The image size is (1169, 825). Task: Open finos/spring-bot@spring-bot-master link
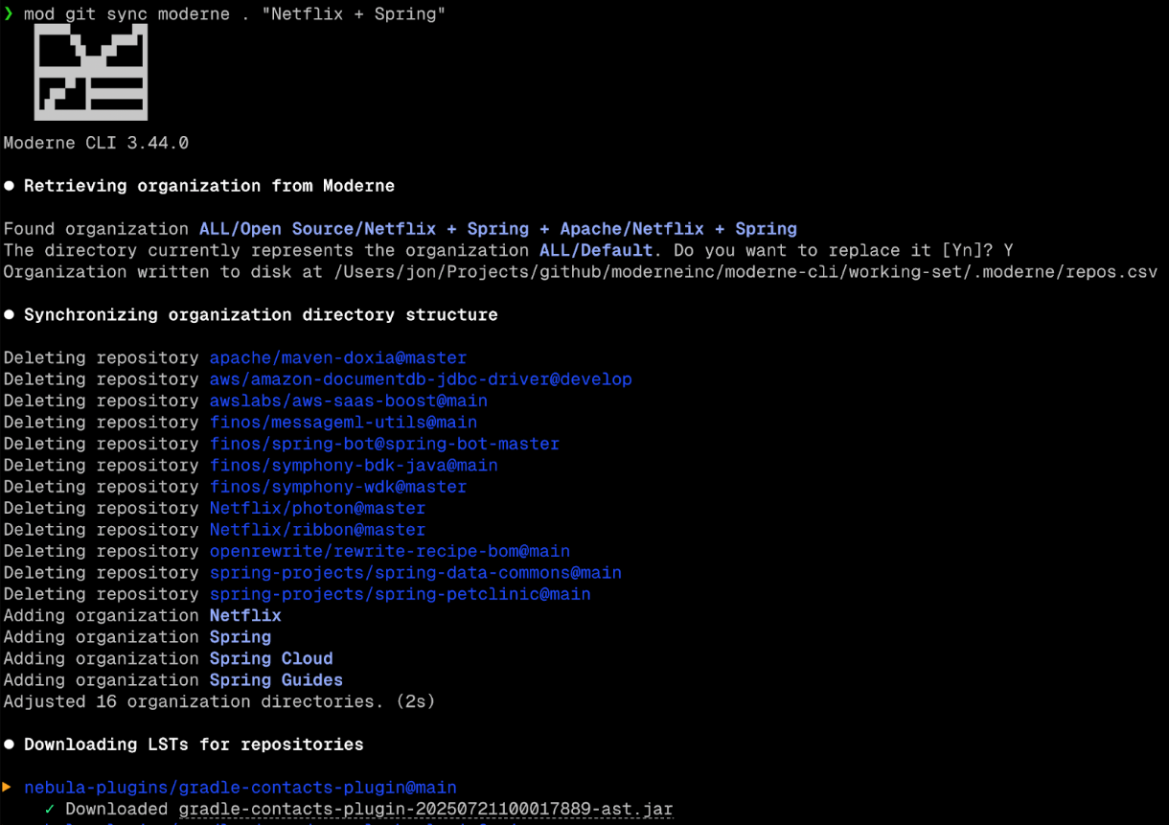[x=384, y=444]
